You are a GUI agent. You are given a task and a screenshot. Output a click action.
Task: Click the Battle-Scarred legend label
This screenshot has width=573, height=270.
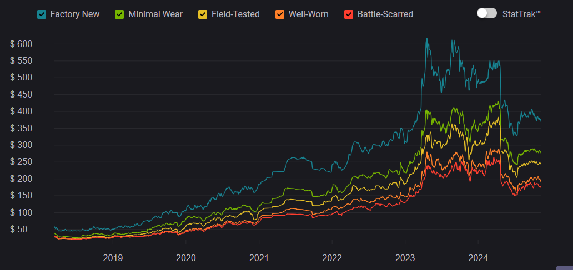click(385, 14)
